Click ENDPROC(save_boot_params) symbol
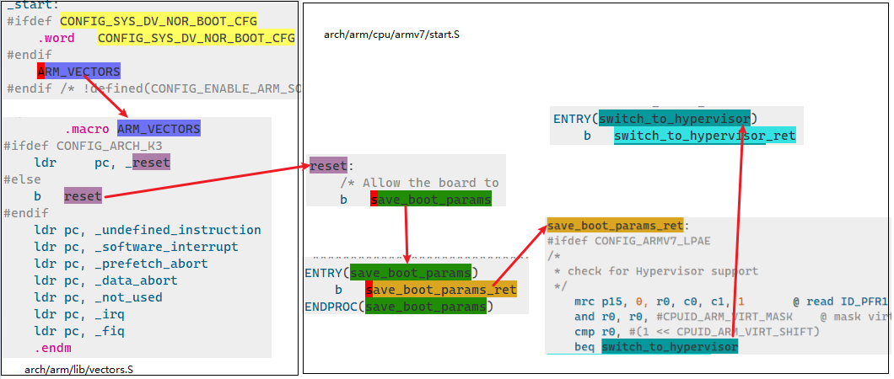Image resolution: width=894 pixels, height=379 pixels. pyautogui.click(x=426, y=307)
